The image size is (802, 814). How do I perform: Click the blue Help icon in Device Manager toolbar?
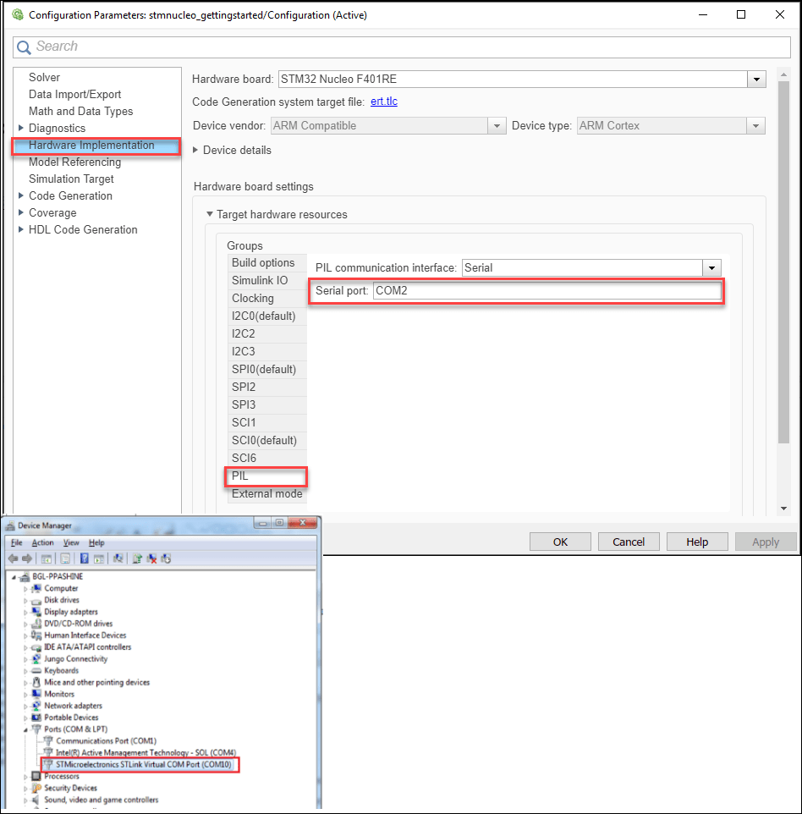pyautogui.click(x=85, y=558)
